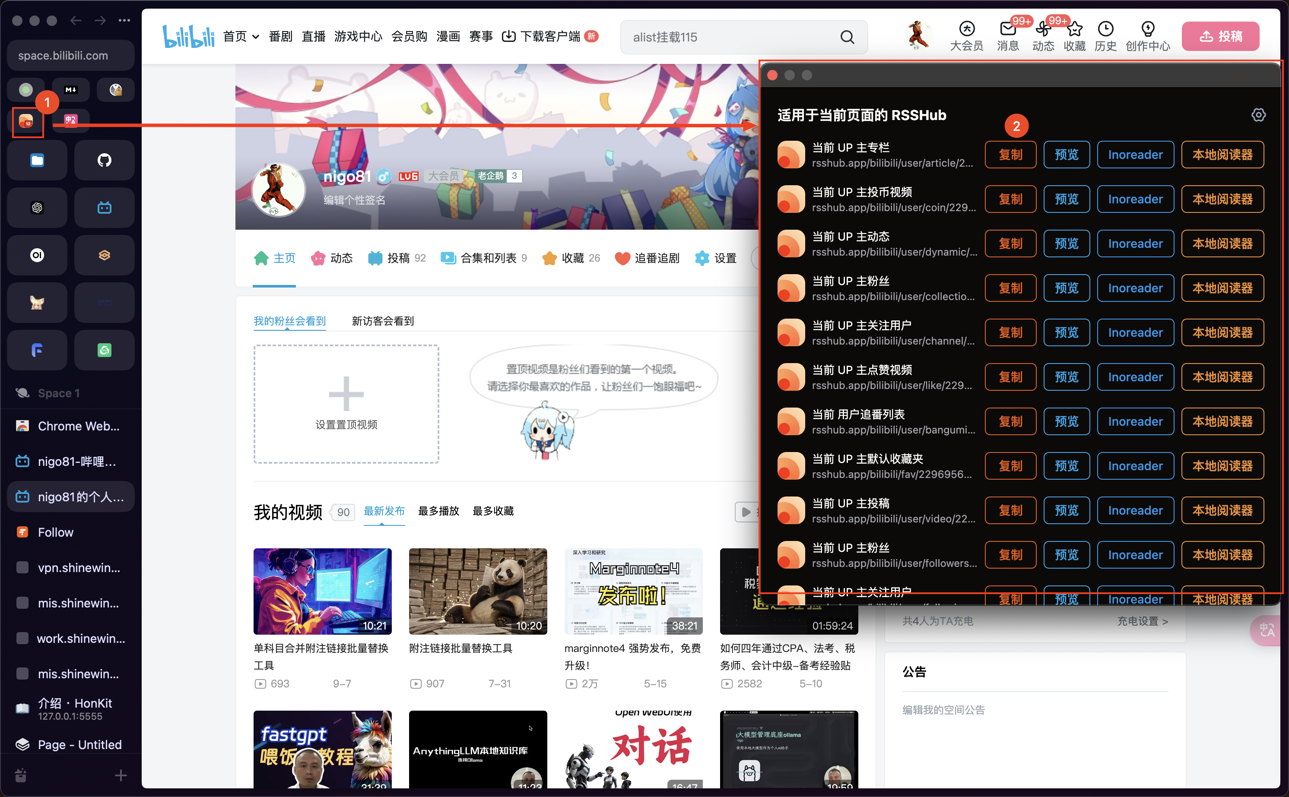1289x797 pixels.
Task: Open the panda video thumbnail
Action: 478,591
